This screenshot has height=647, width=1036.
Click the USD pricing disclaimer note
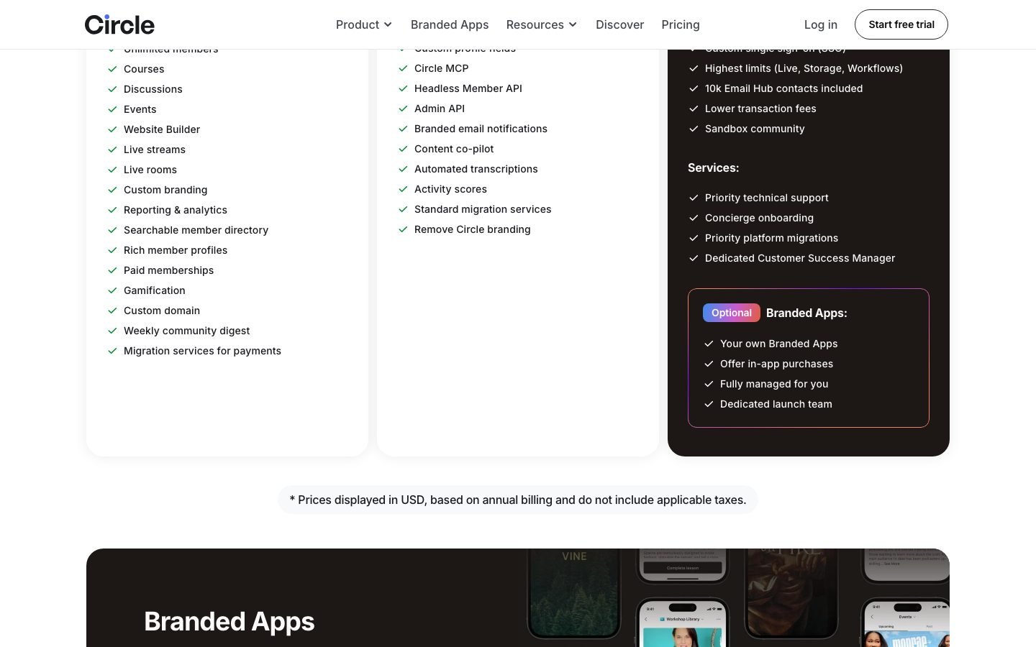pos(518,500)
